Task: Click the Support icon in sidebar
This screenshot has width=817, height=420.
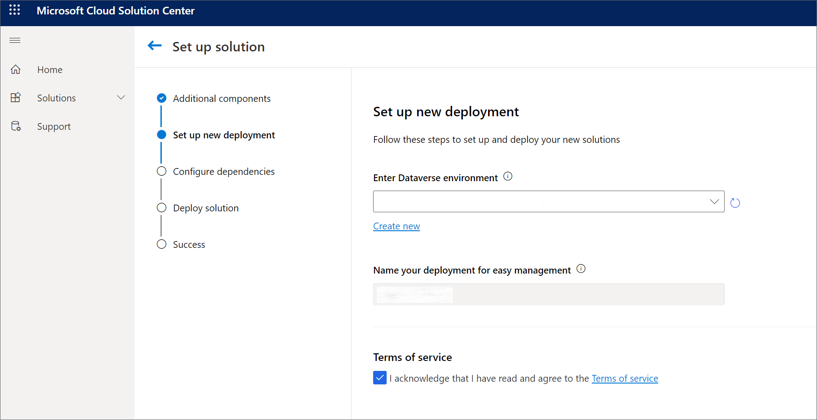Action: pyautogui.click(x=16, y=126)
